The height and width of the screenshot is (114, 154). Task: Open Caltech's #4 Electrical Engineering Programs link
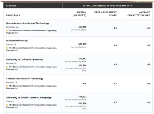[31, 87]
